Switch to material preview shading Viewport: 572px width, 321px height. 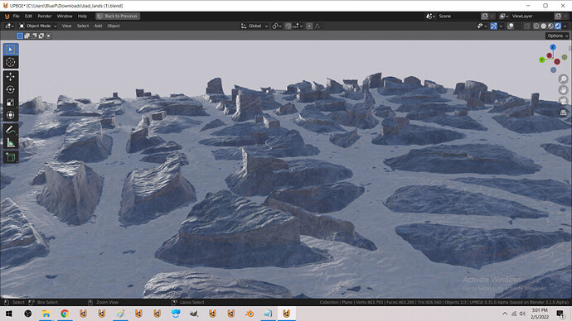(x=550, y=26)
